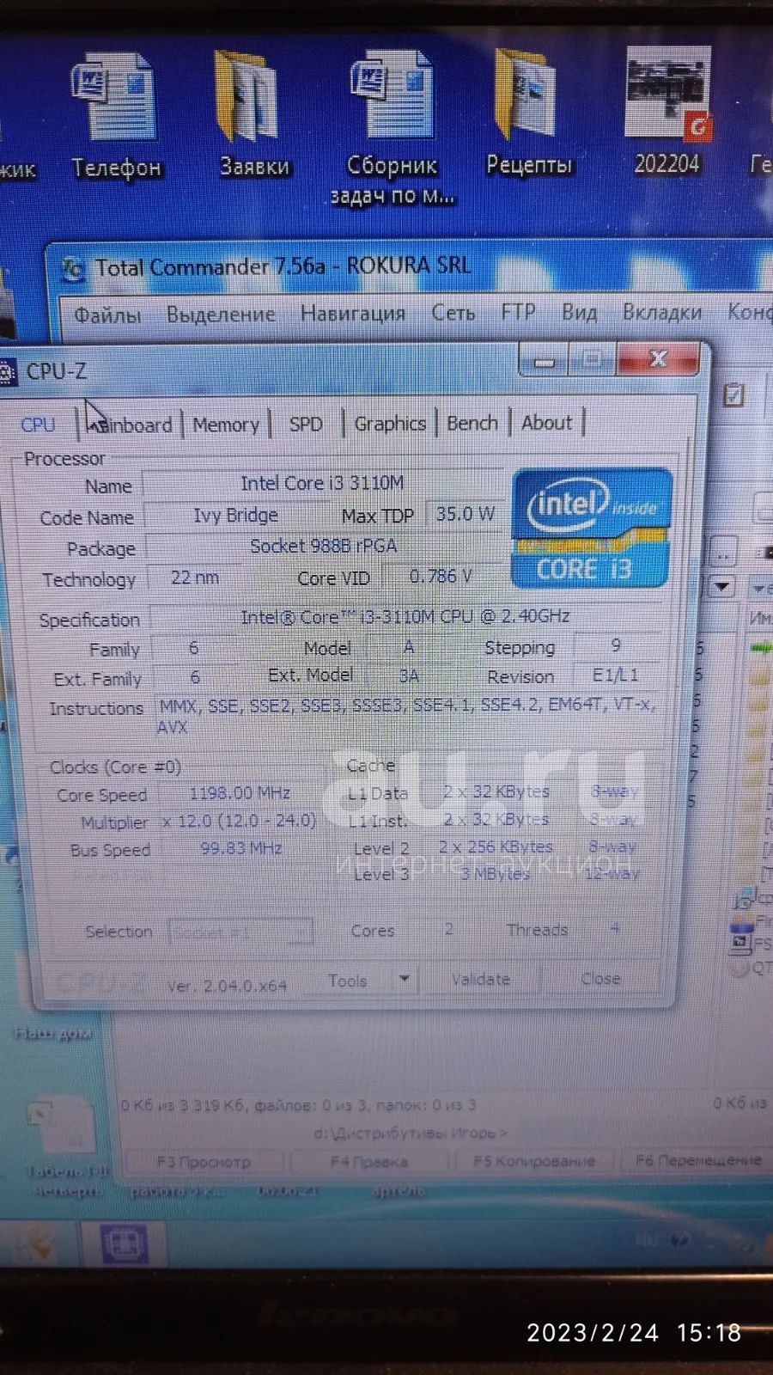Click the technology value '22 nm'
Viewport: 773px width, 1375px height.
point(195,577)
